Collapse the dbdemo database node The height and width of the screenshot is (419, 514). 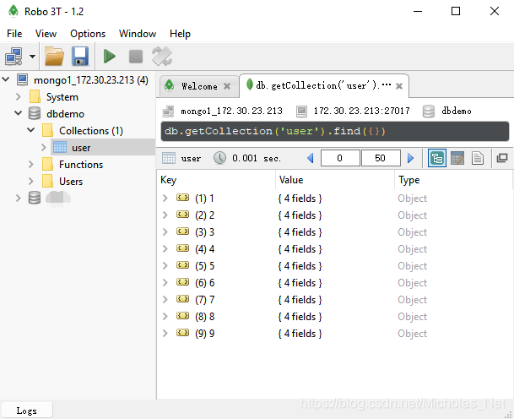pos(19,113)
